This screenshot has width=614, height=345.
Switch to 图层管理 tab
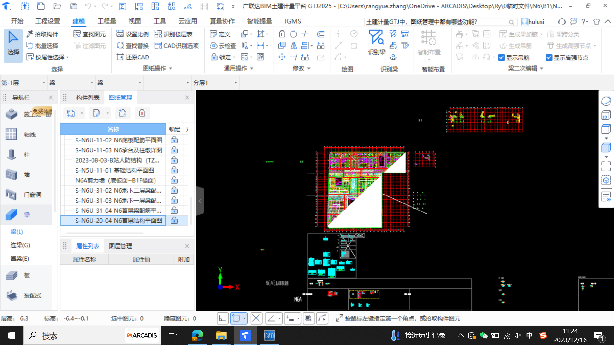click(x=120, y=246)
